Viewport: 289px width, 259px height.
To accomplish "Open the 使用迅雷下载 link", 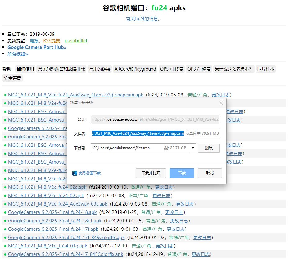I will (89, 173).
